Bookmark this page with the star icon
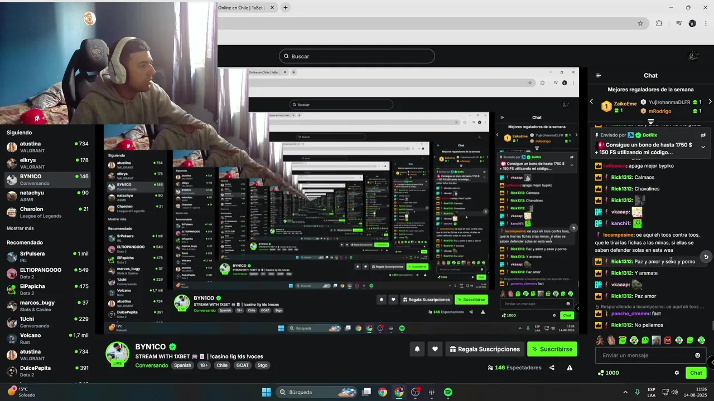This screenshot has height=401, width=714. click(x=640, y=23)
